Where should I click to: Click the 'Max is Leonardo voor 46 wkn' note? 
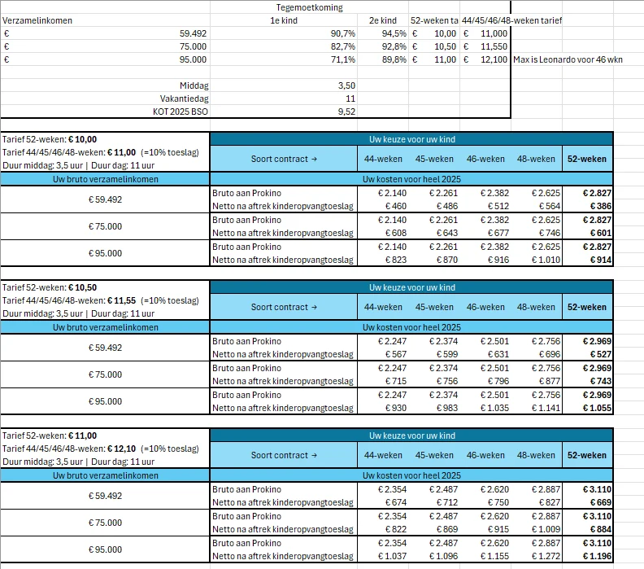568,59
